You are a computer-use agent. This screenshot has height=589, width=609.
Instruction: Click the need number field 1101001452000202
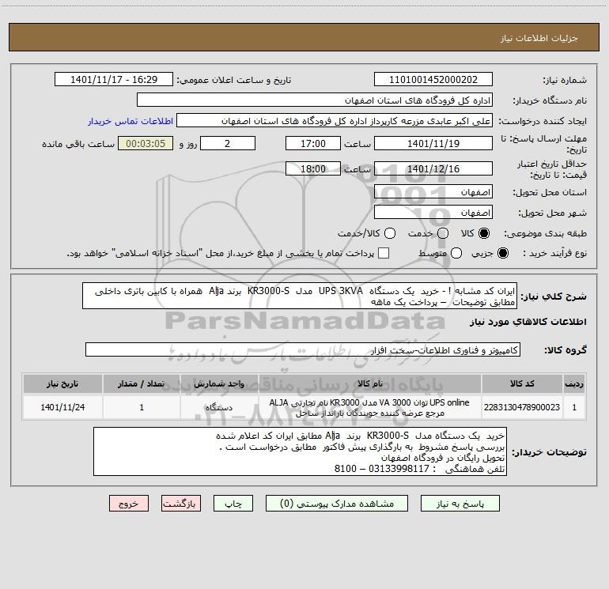point(433,80)
